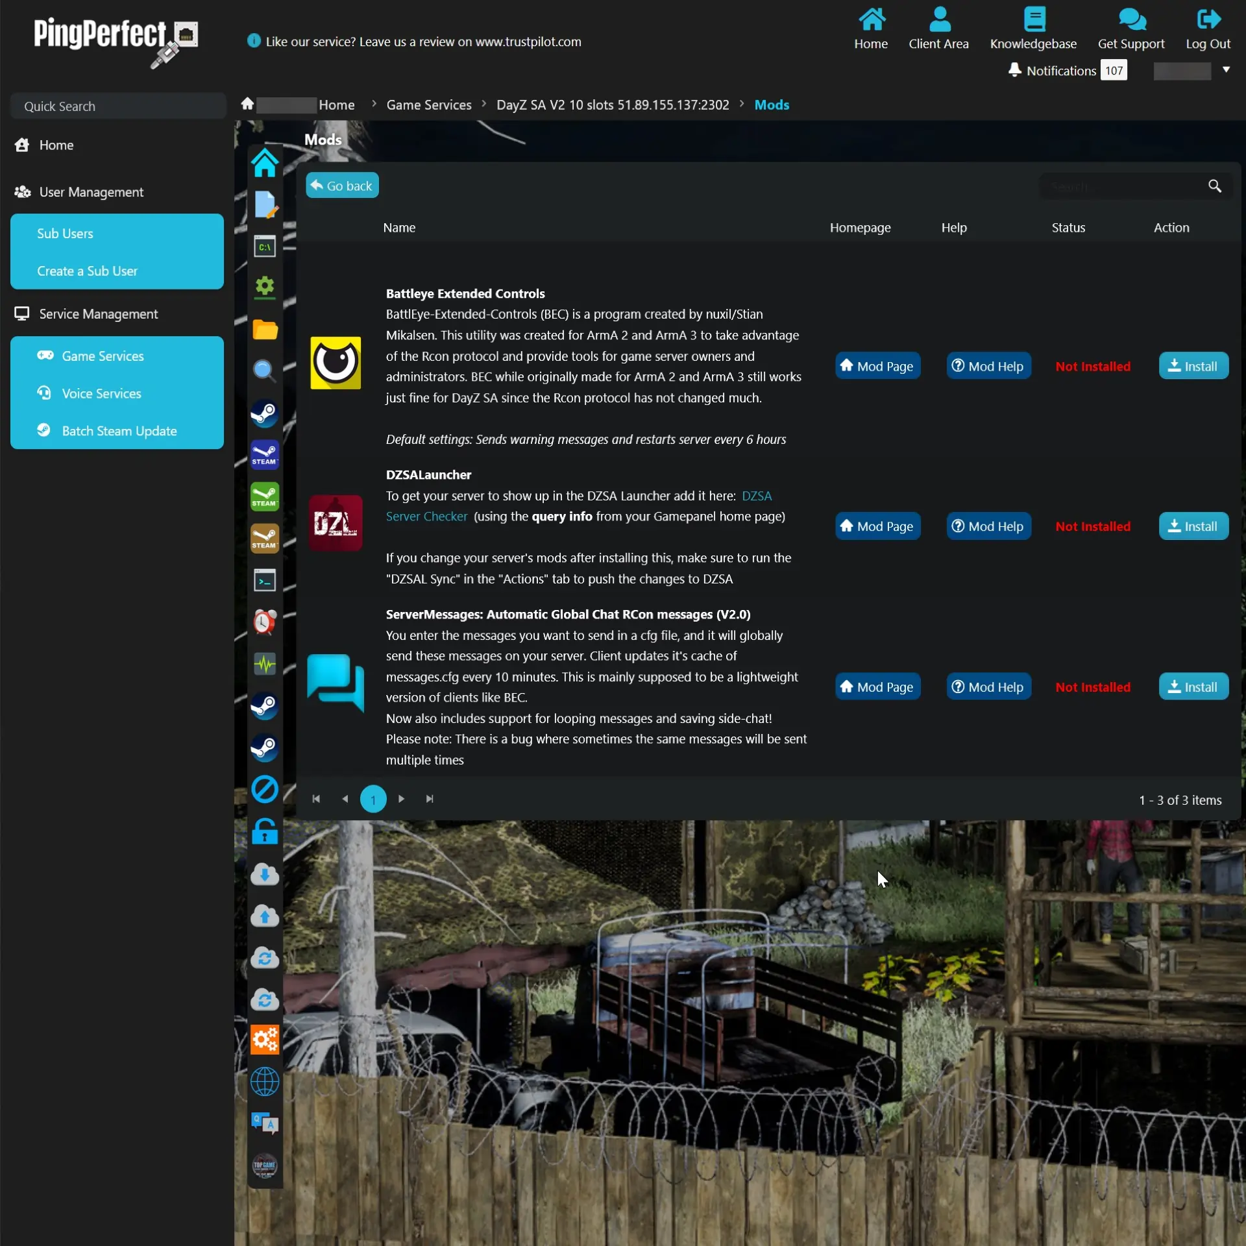The height and width of the screenshot is (1246, 1246).
Task: Navigate to last page with skip-to-end arrow
Action: [429, 799]
